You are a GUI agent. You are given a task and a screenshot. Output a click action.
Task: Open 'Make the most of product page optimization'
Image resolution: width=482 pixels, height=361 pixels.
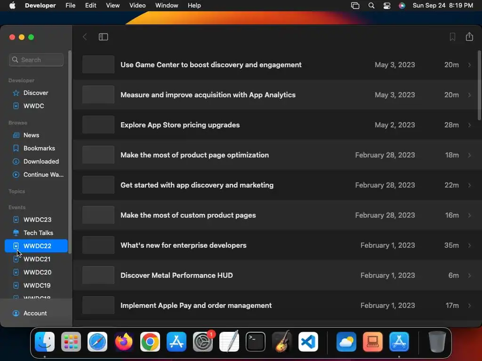[277, 155]
